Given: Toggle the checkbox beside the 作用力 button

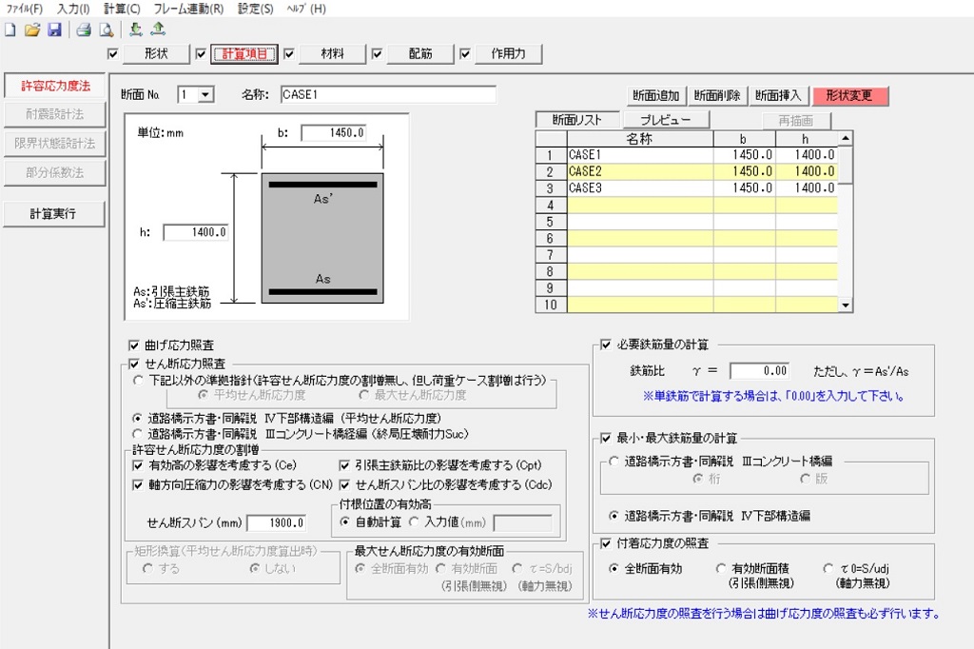Looking at the screenshot, I should pos(465,54).
